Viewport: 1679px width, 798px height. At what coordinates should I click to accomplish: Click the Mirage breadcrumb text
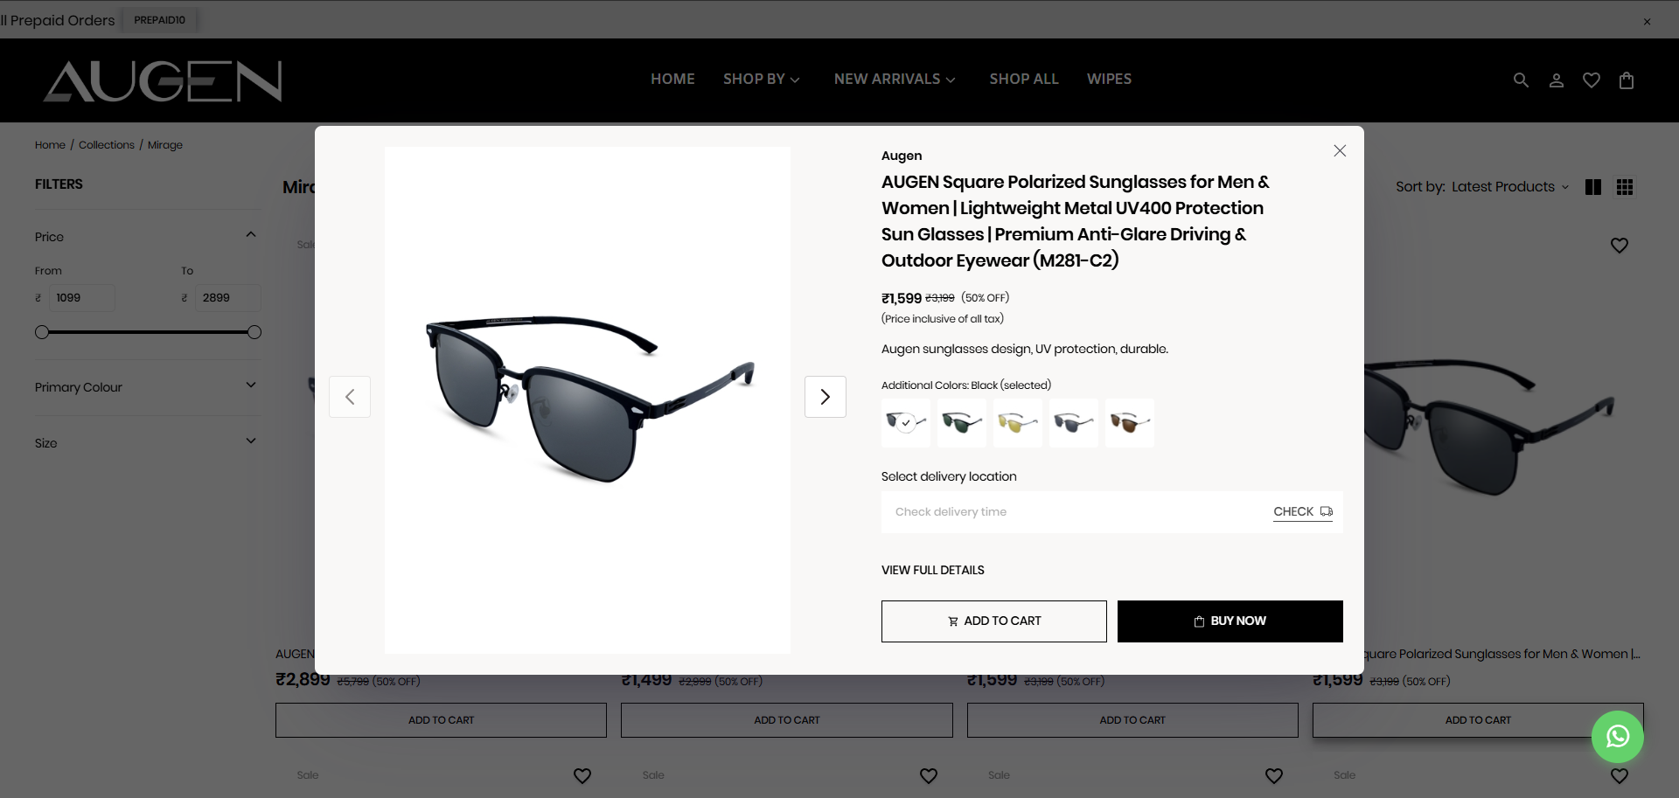tap(165, 145)
